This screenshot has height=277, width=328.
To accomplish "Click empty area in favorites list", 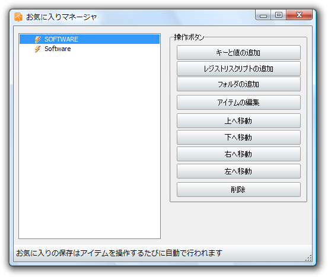I will (90, 147).
